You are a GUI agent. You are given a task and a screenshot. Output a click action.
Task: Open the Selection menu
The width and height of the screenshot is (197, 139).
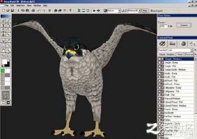(20, 6)
